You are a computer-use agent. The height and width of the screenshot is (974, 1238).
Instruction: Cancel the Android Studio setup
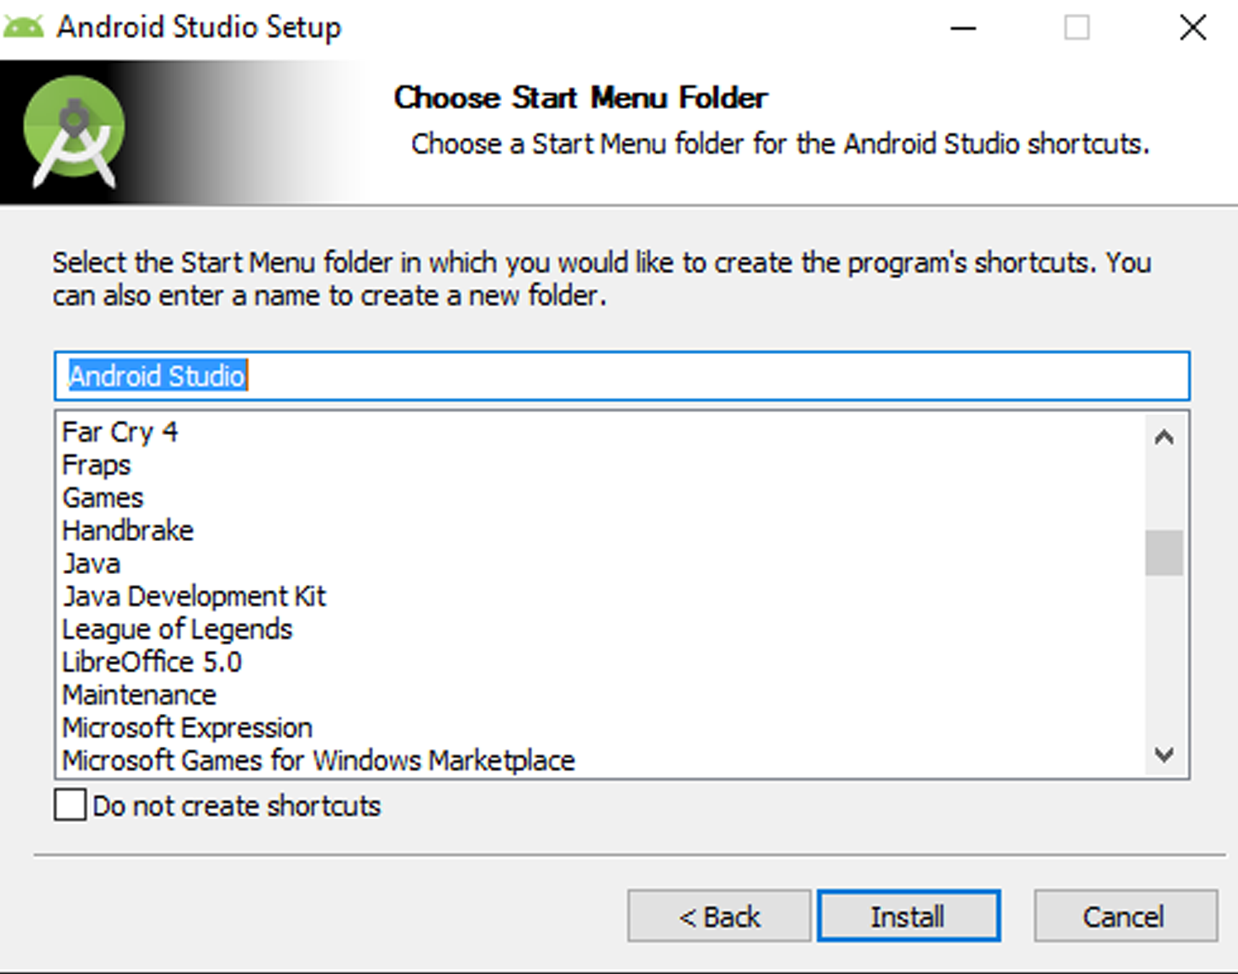(x=1125, y=916)
